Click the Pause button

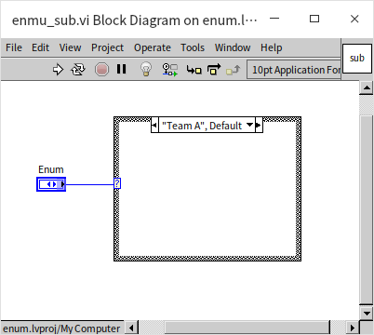[x=121, y=69]
